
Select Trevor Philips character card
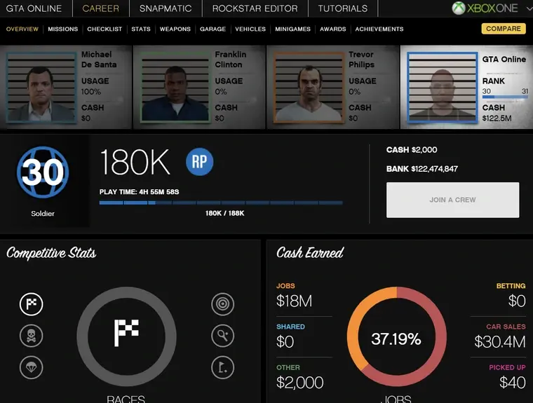332,88
